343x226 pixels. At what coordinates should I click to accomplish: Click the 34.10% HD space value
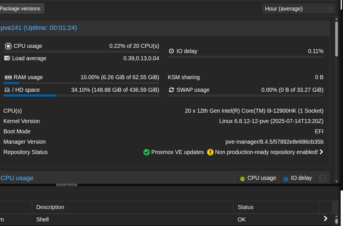115,90
